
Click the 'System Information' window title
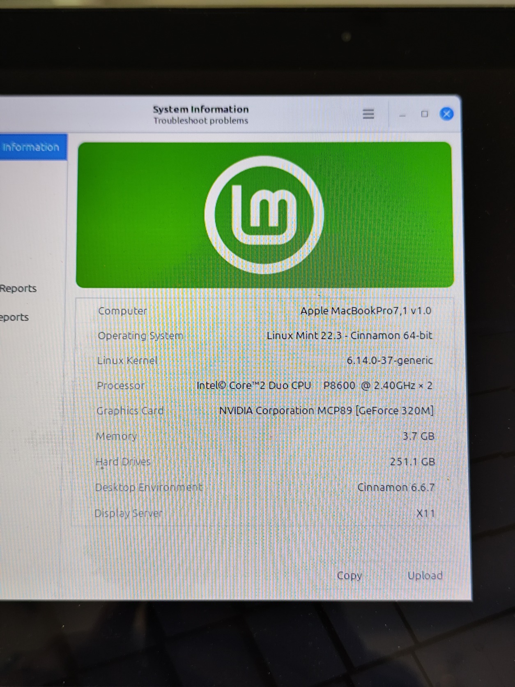(201, 109)
